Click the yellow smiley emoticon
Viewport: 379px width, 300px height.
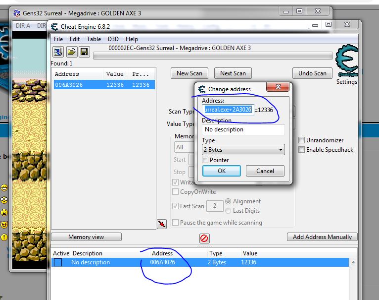[x=4, y=187]
